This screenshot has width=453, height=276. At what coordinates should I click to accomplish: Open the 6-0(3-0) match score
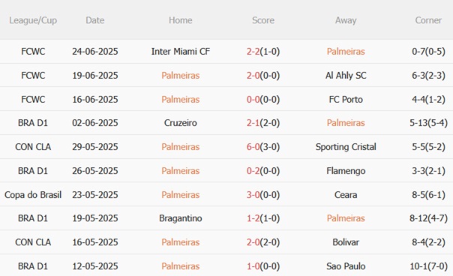point(263,147)
